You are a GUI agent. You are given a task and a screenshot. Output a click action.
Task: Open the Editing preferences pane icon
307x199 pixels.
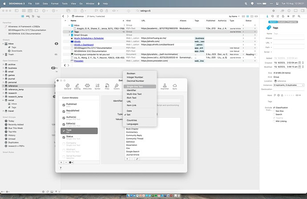click(77, 86)
